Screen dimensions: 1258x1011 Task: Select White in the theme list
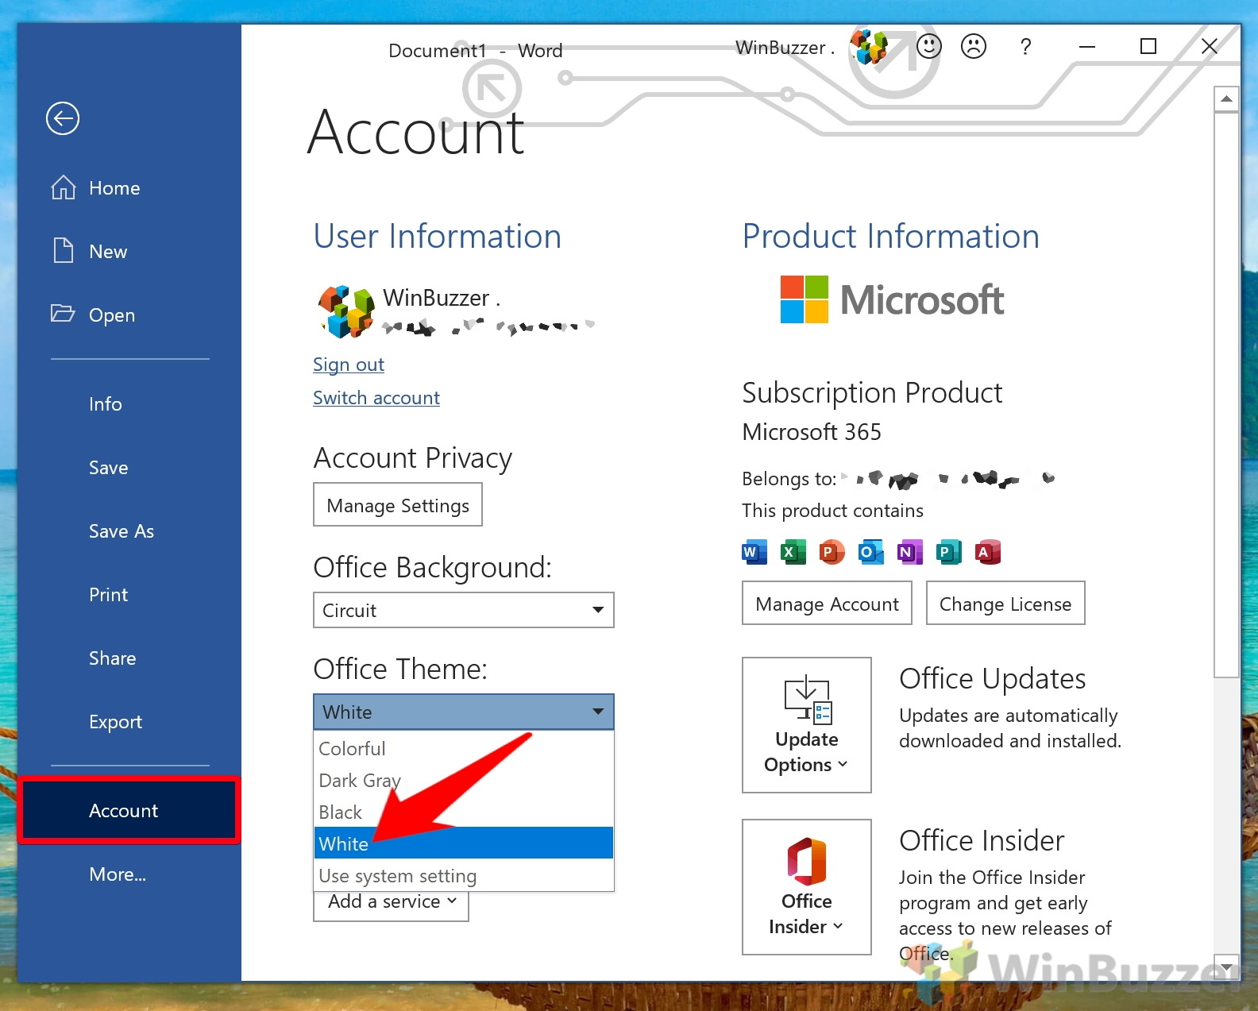(464, 843)
